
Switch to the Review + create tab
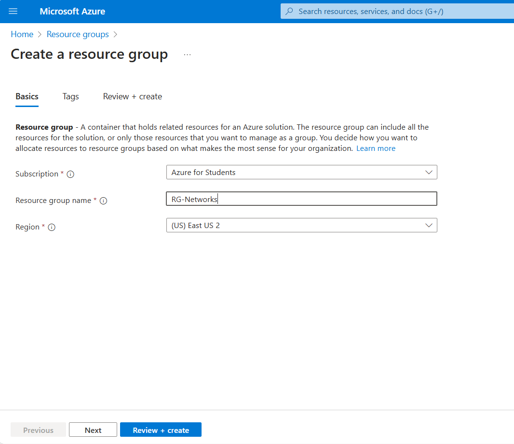(132, 96)
